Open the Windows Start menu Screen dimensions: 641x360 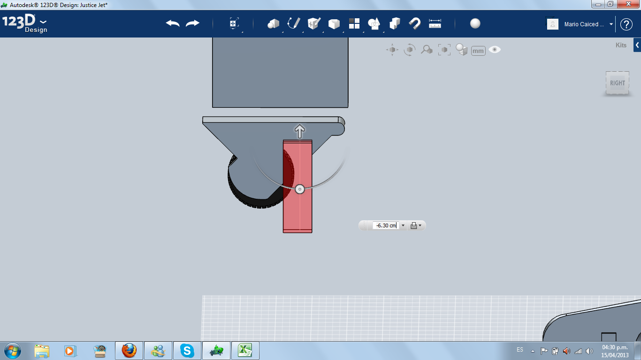[x=12, y=350]
